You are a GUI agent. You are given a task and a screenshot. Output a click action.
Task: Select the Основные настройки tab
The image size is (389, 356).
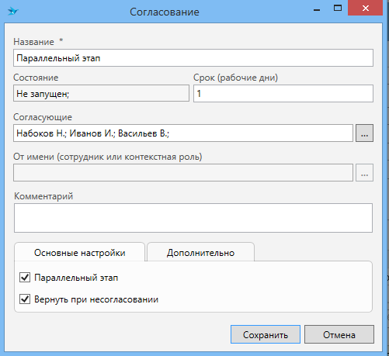pos(79,252)
